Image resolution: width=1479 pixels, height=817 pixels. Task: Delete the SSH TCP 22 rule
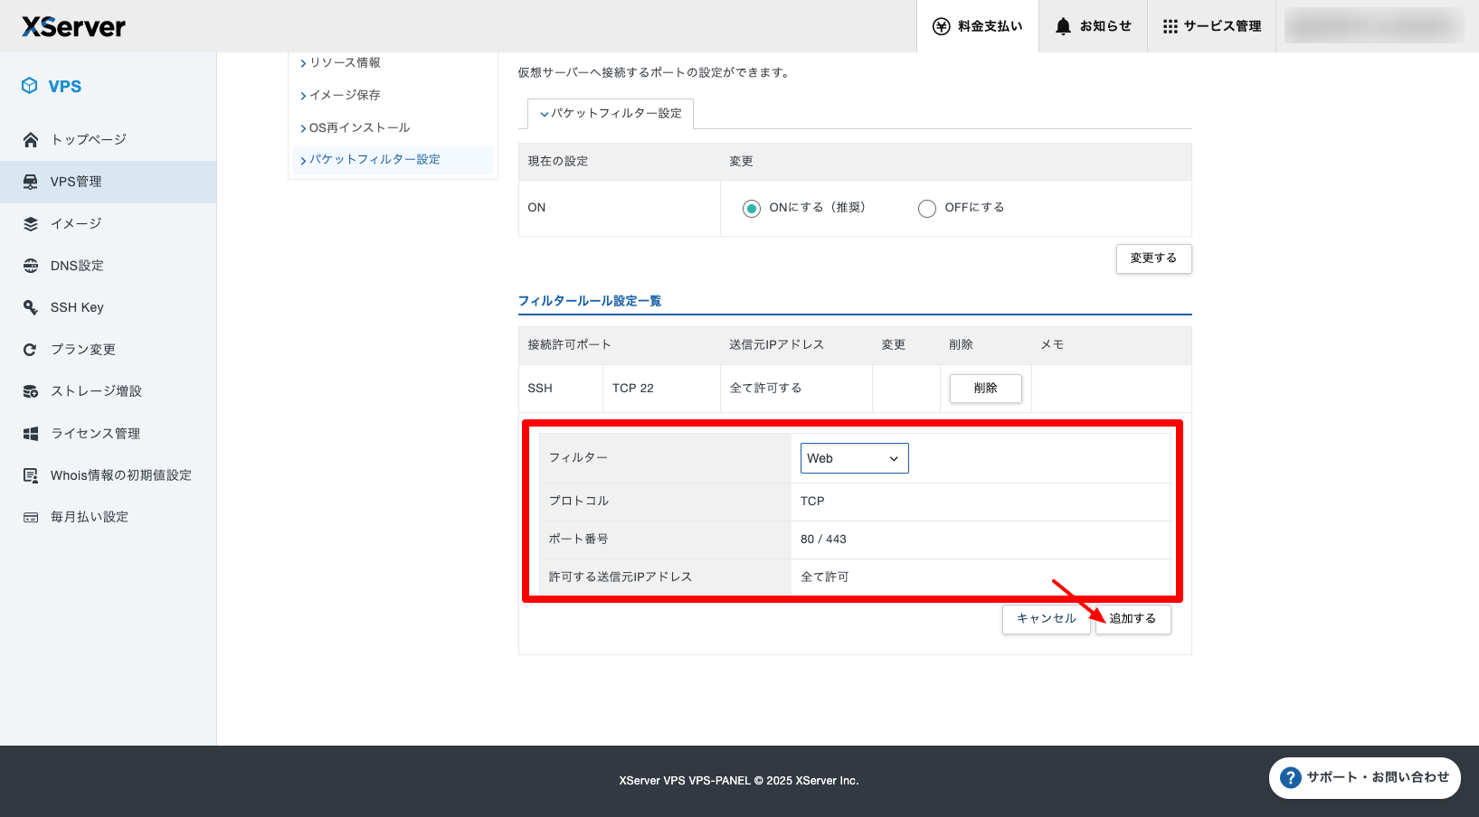click(x=985, y=388)
